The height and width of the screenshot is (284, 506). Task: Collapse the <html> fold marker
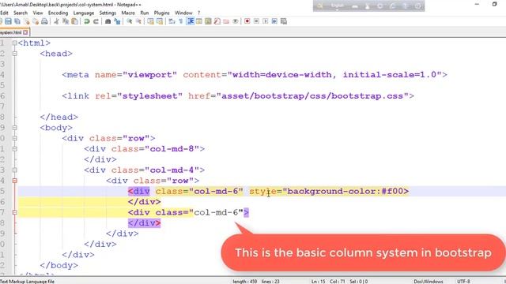tap(14, 43)
